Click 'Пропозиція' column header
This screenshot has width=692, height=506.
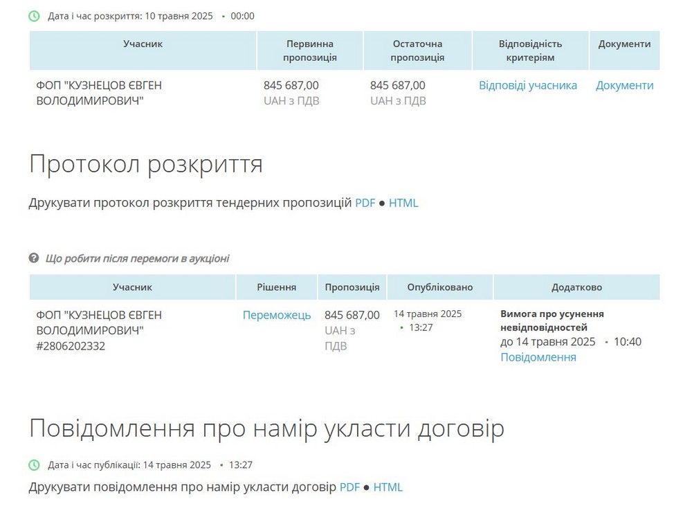tap(352, 287)
